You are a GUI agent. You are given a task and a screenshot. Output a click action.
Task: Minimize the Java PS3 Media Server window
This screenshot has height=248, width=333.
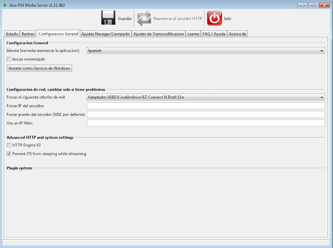click(303, 5)
